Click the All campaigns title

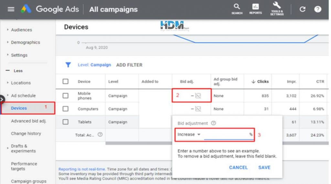click(113, 9)
